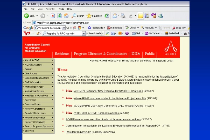This screenshot has width=210, height=140.
Task: Print the page with the printer icon
Action: point(123,16)
